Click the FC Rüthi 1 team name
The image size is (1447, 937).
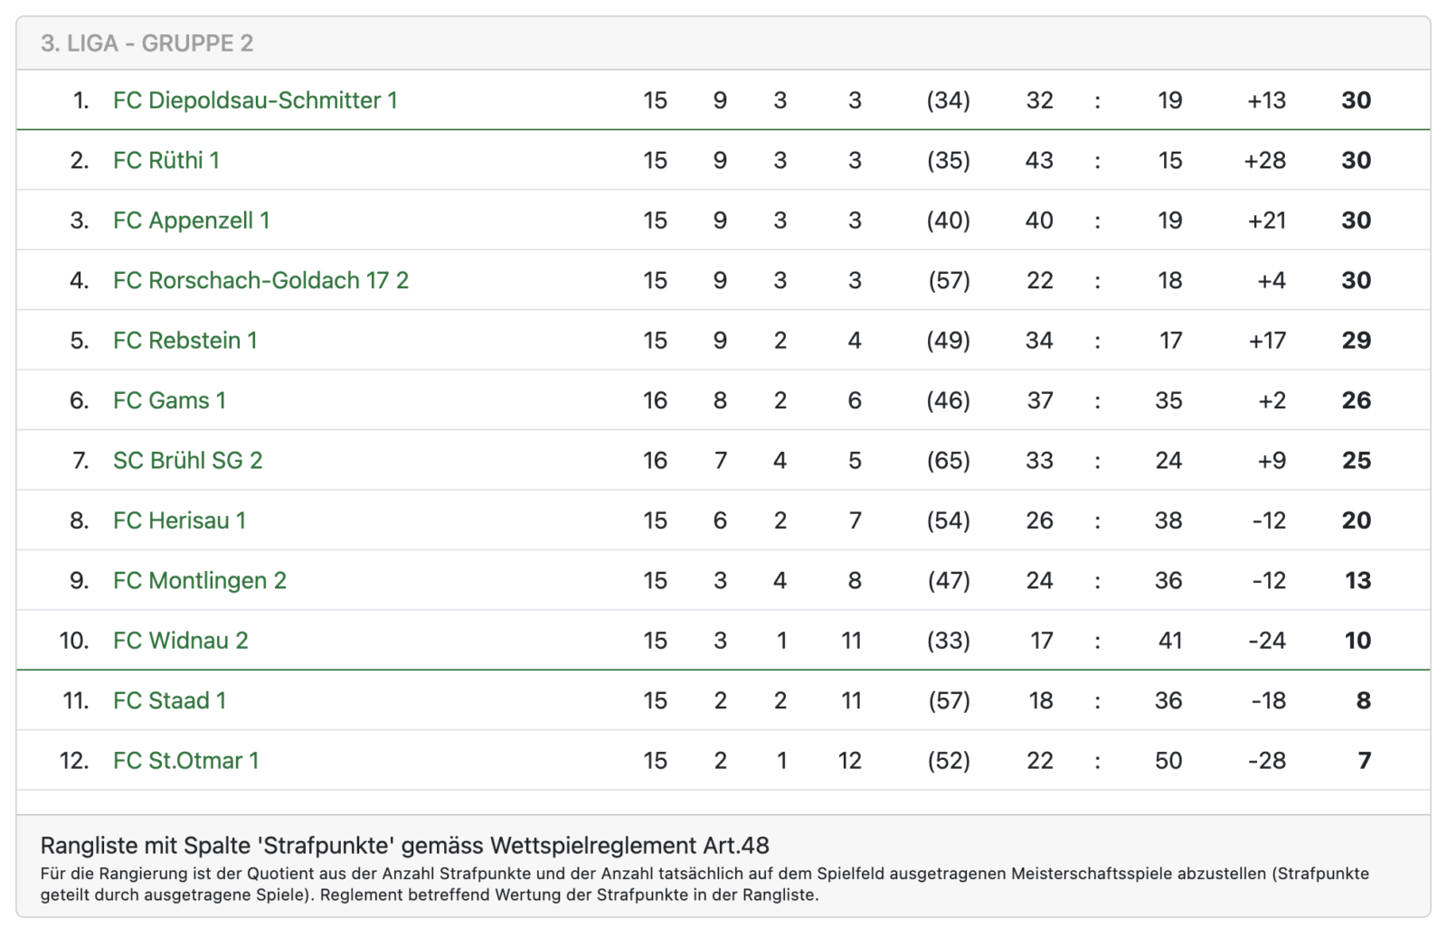pyautogui.click(x=166, y=161)
